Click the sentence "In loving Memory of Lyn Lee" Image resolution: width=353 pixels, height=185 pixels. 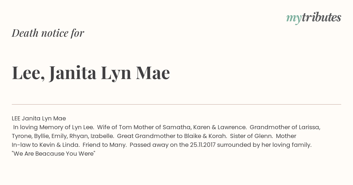click(x=54, y=127)
